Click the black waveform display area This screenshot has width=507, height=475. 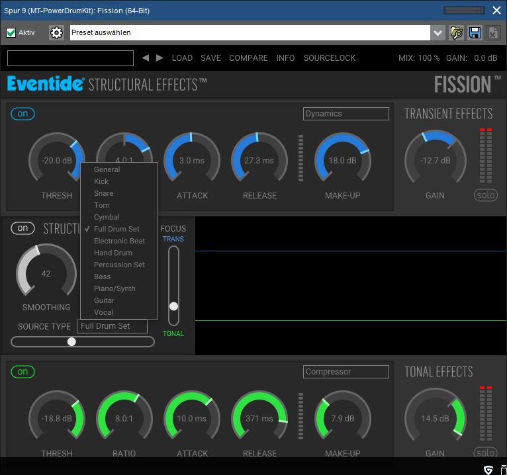(x=351, y=286)
